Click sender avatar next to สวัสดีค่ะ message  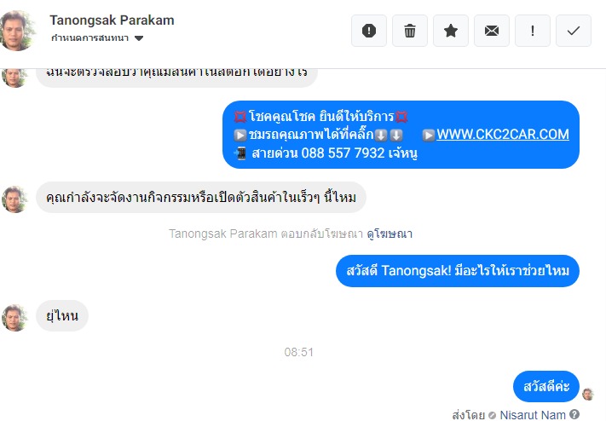pyautogui.click(x=588, y=394)
